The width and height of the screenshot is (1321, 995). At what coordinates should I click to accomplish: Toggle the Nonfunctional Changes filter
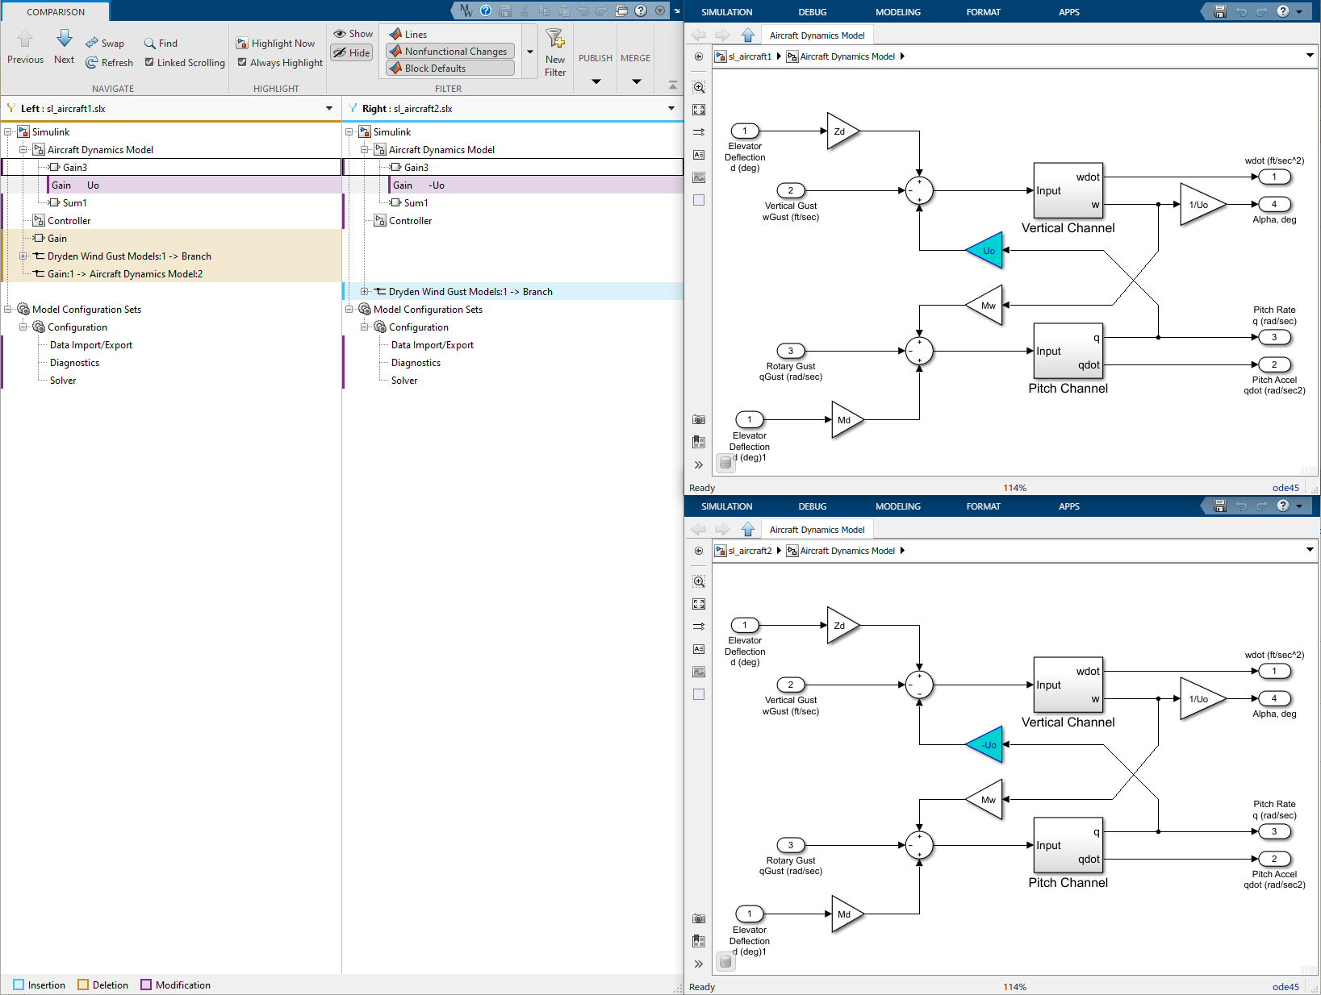(449, 52)
